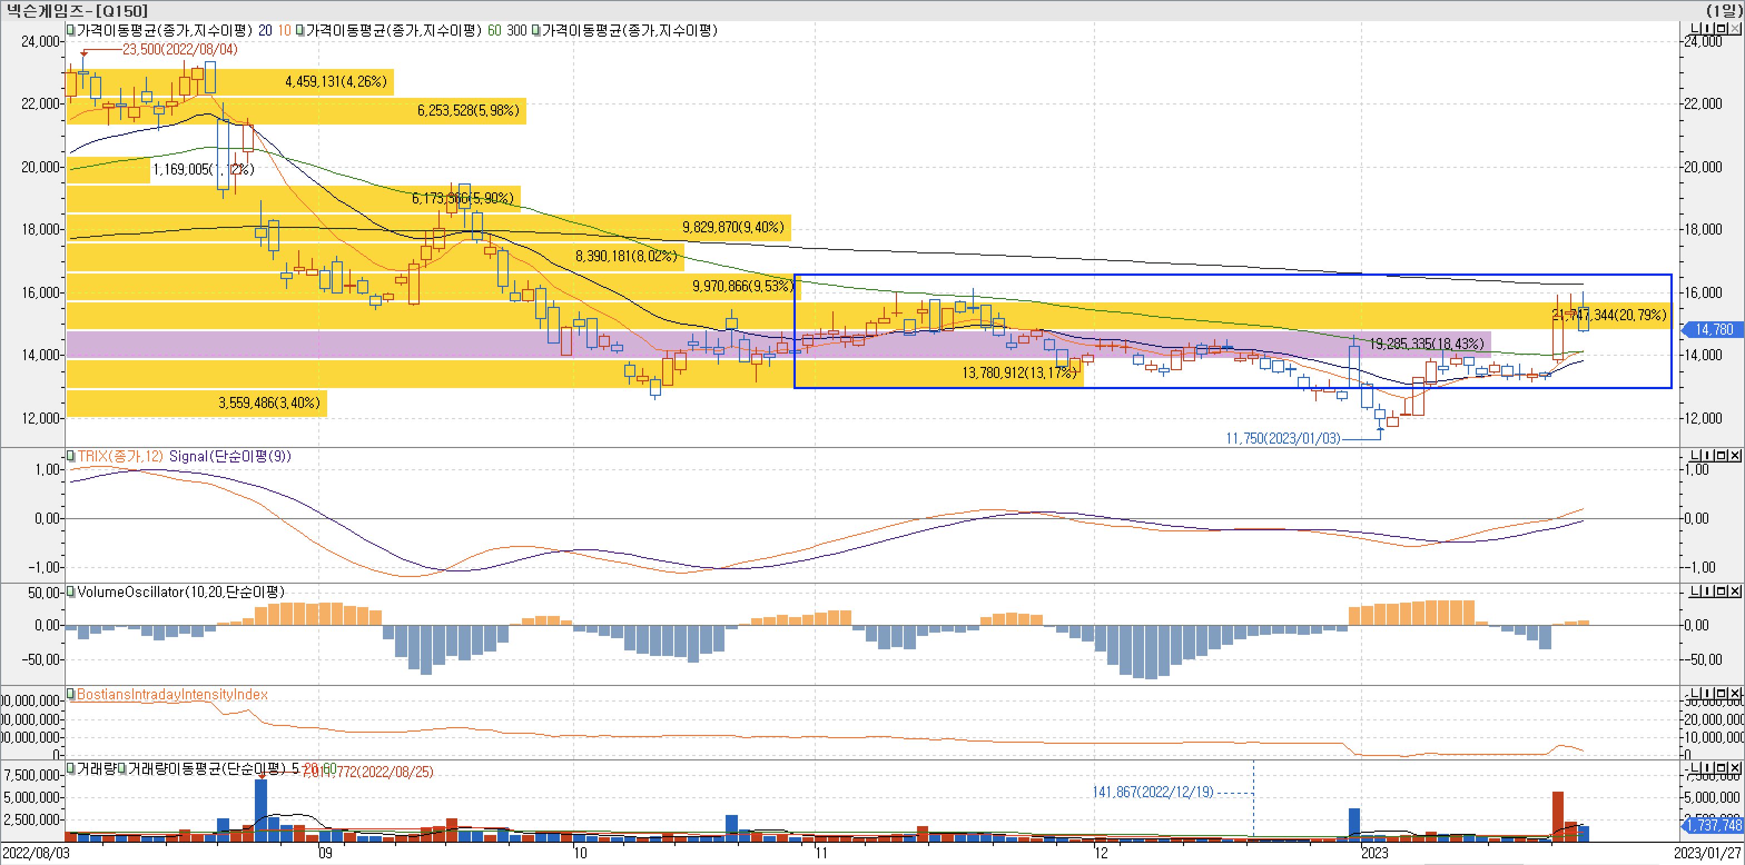1745x865 pixels.
Task: Click the purple 19,285,335(18.43%) volume profile bar
Action: (1426, 344)
